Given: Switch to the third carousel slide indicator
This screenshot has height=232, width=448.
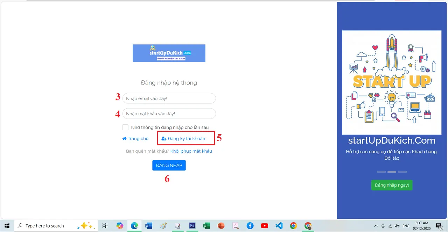Looking at the screenshot, I should tap(402, 172).
